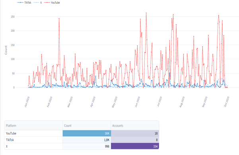
Task: Select the YouTube row platform cell
Action: [x=33, y=134]
